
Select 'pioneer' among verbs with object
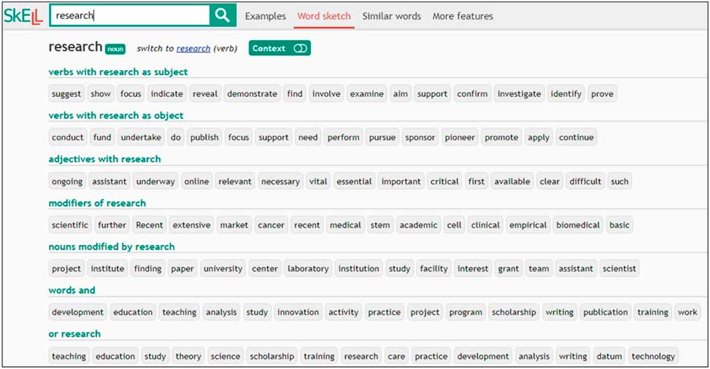click(460, 138)
